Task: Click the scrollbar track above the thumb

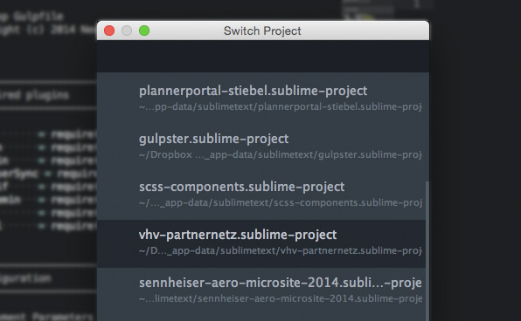Action: (x=427, y=126)
